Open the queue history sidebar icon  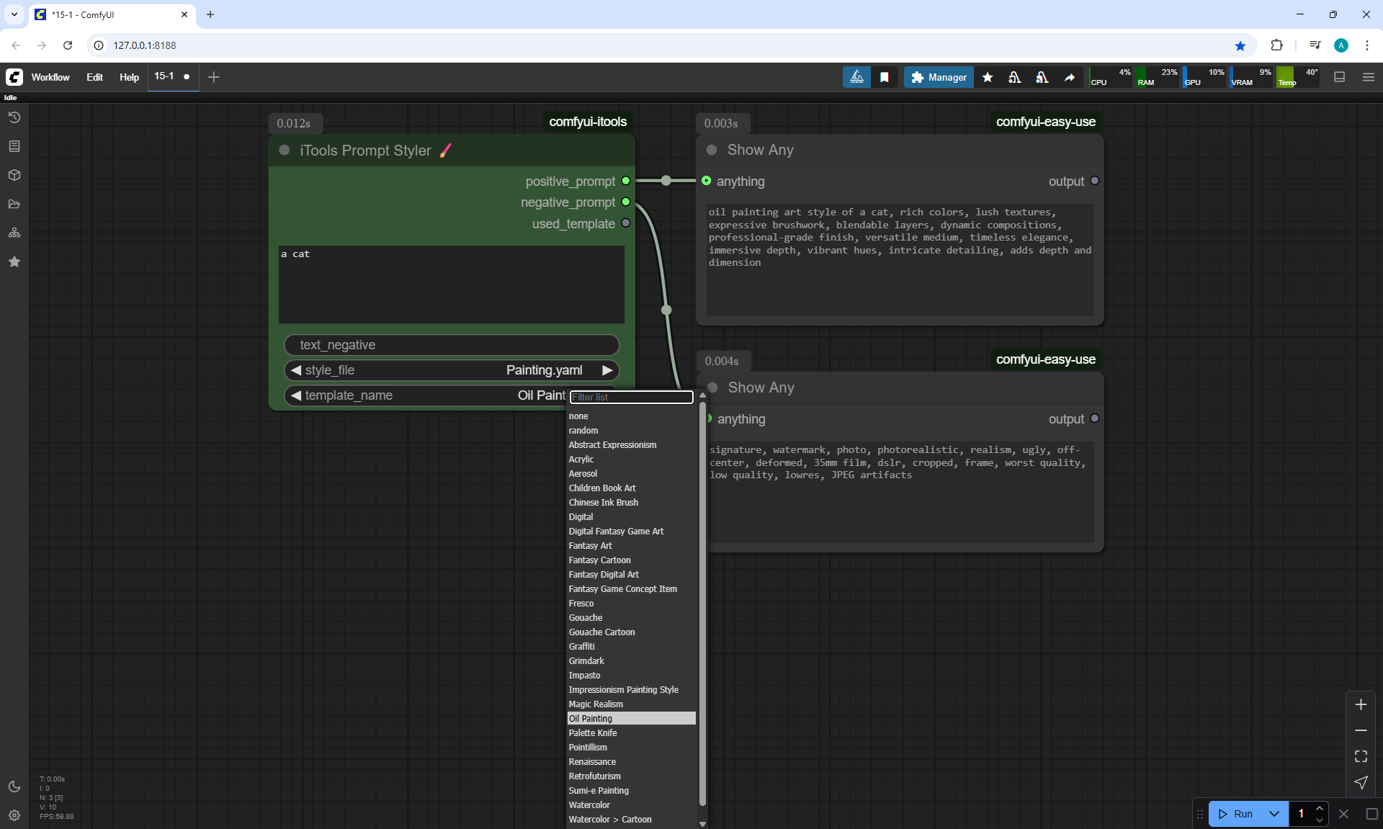click(14, 117)
